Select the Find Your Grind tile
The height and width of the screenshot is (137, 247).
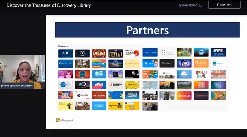[x=66, y=95]
